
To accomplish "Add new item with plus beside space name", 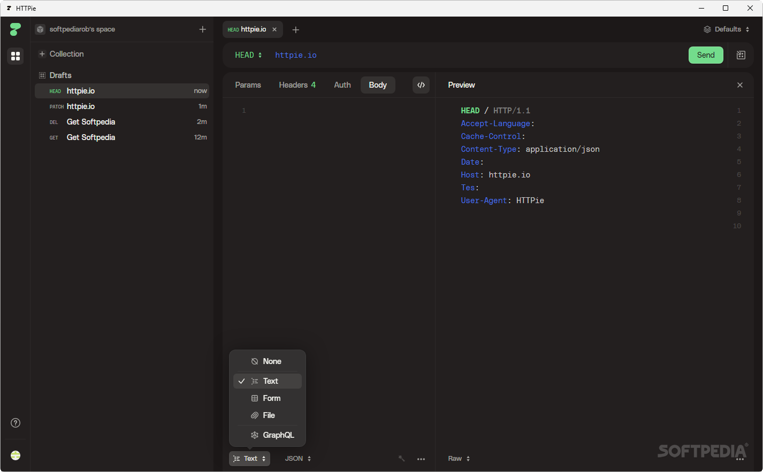I will 203,29.
